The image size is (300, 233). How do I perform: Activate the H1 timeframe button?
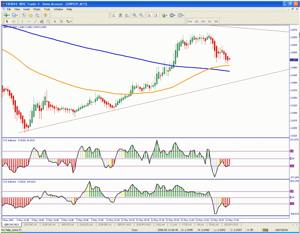(197, 22)
